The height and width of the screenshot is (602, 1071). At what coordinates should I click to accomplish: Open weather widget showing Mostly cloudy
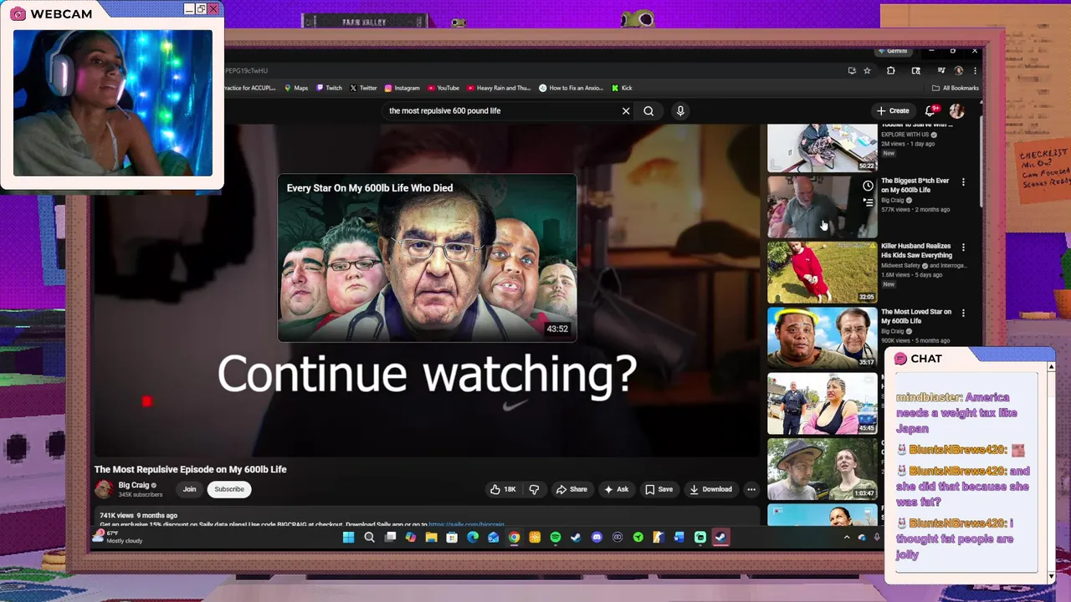click(x=120, y=537)
